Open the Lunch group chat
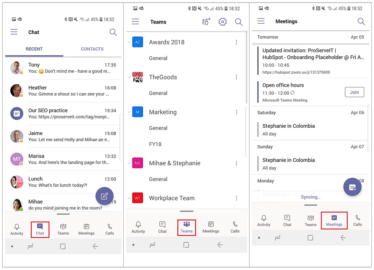Viewport: 374px width, 270px height. click(63, 182)
